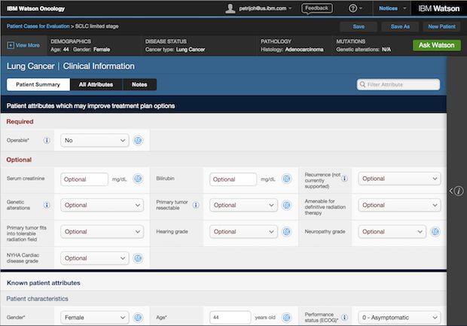Switch to the All Attributes tab
The width and height of the screenshot is (467, 326).
click(96, 84)
